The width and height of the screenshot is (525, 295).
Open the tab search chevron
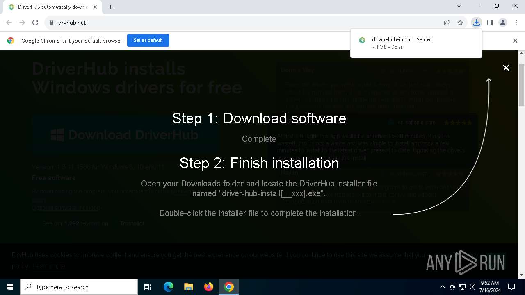[x=459, y=6]
